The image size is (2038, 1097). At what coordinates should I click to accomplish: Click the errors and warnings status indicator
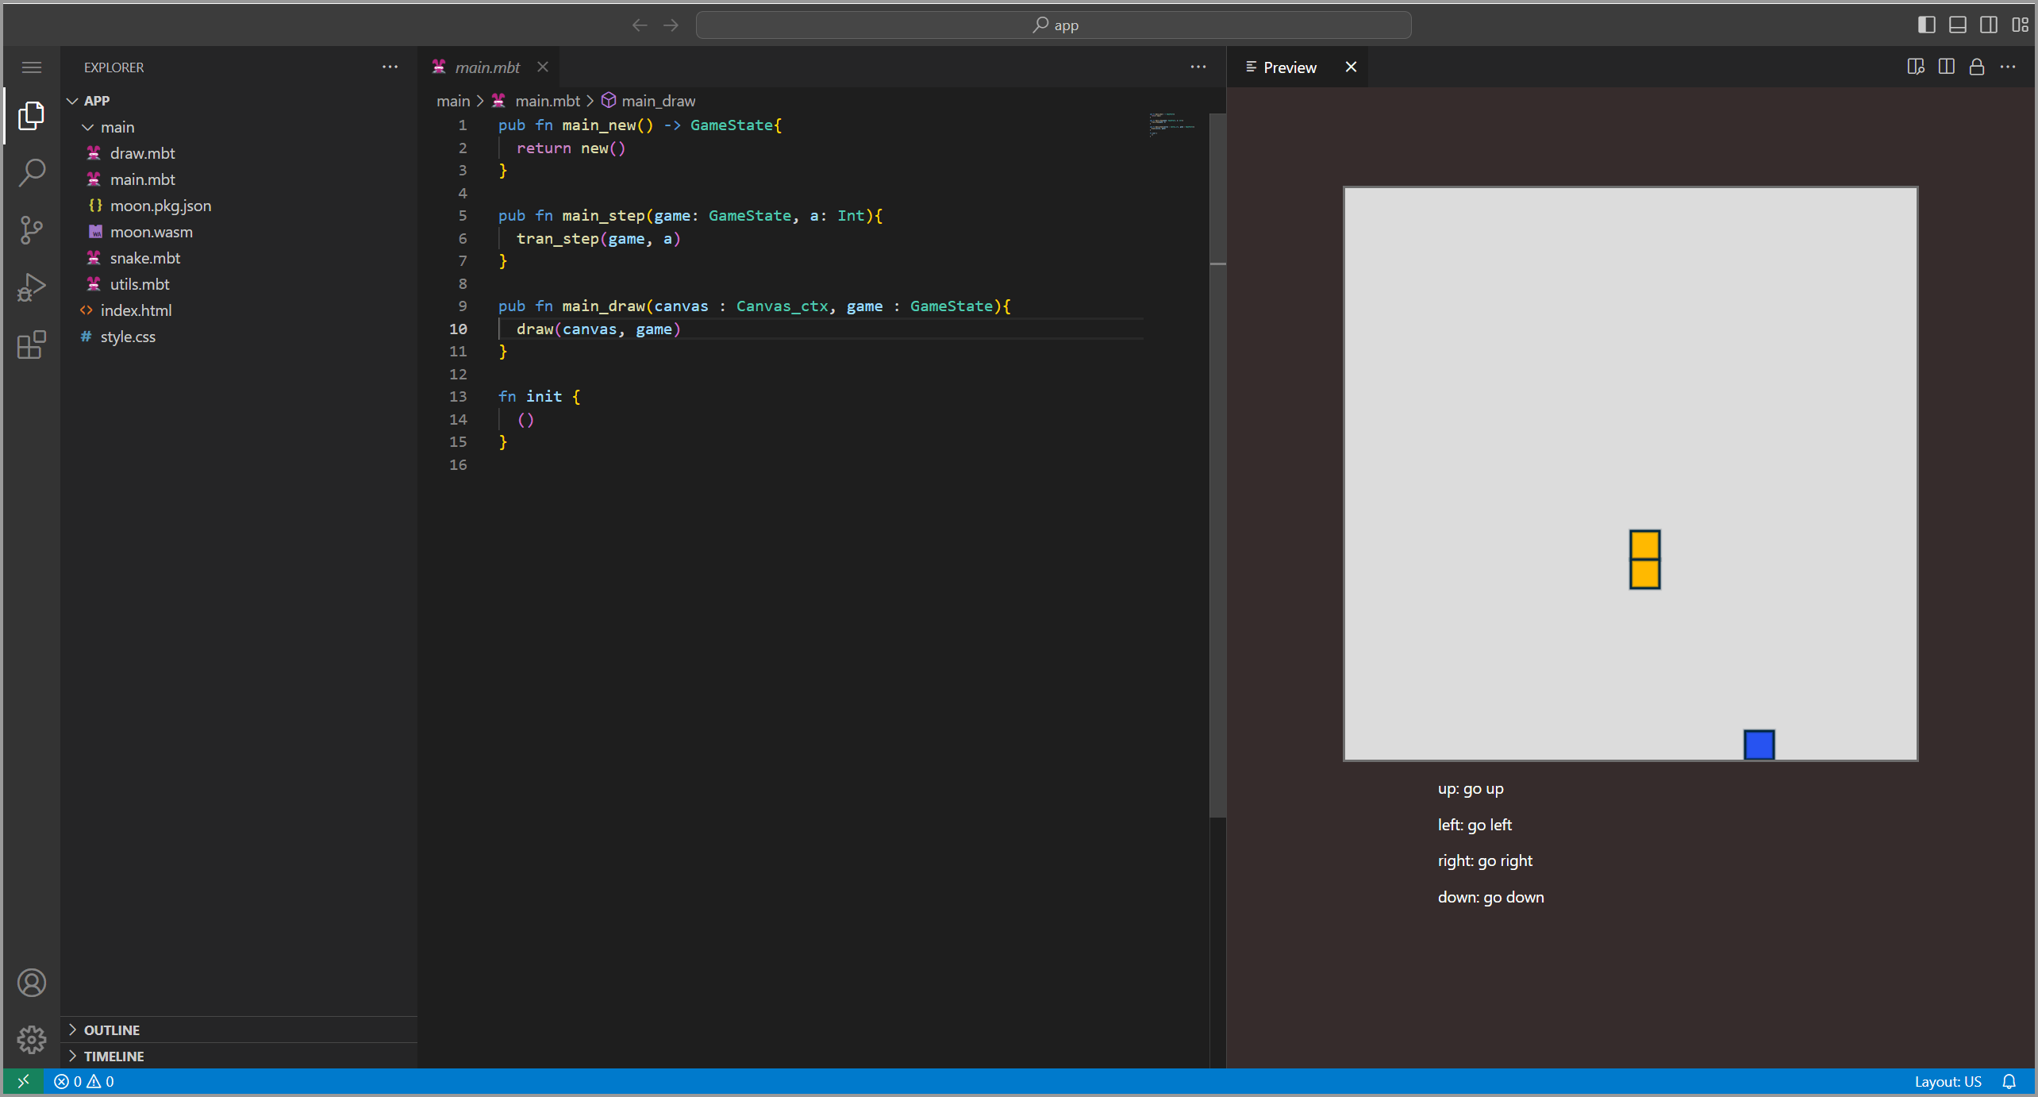coord(84,1081)
